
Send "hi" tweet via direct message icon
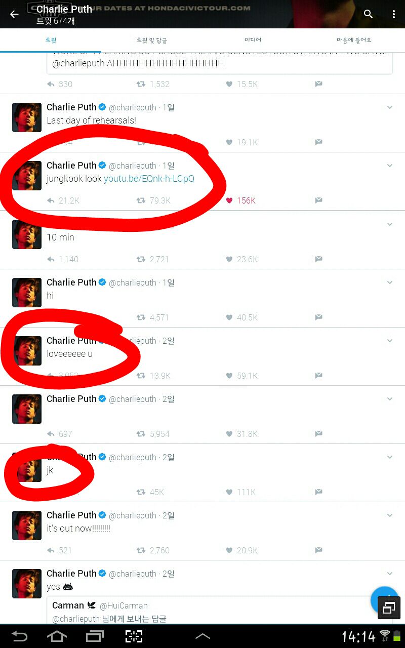(x=318, y=317)
